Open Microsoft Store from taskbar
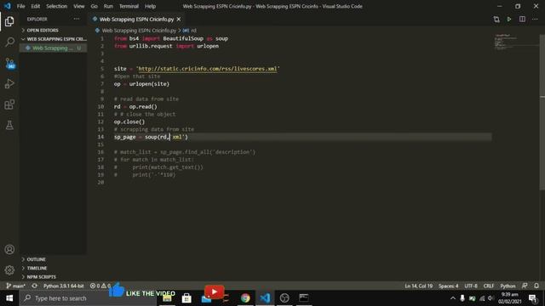 [x=186, y=298]
